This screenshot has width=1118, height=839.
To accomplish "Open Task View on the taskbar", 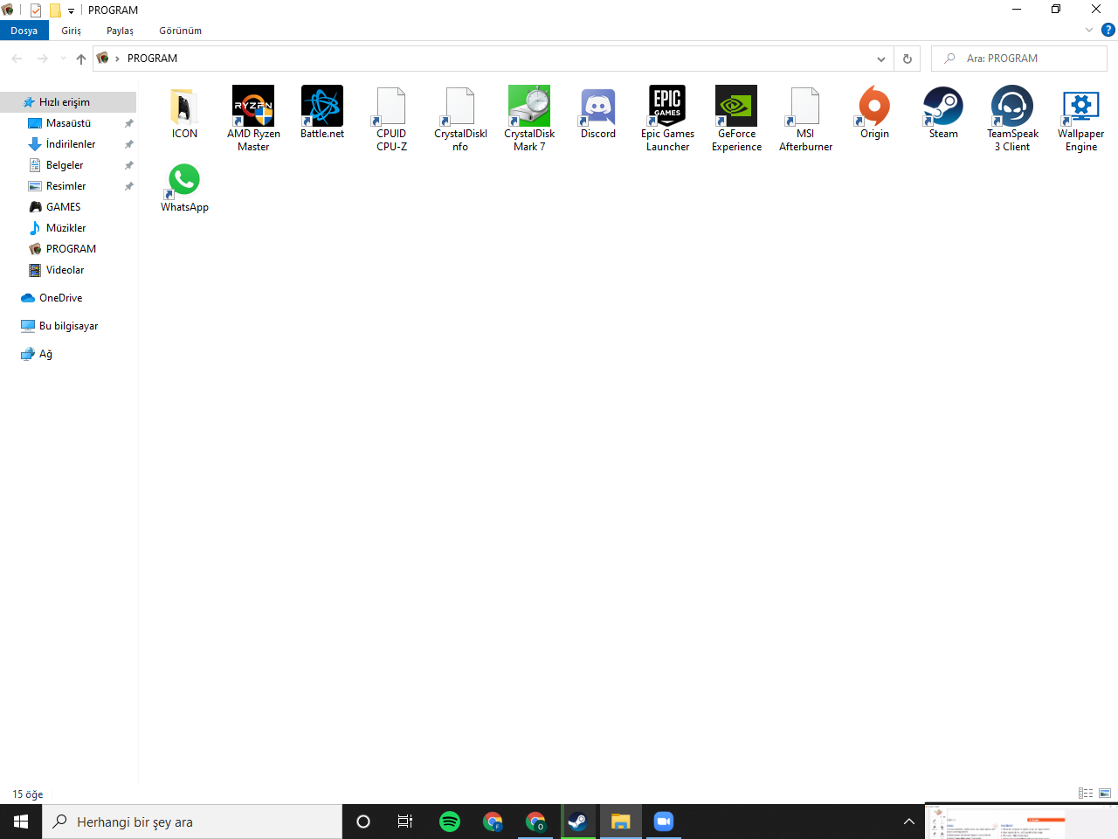I will [405, 822].
